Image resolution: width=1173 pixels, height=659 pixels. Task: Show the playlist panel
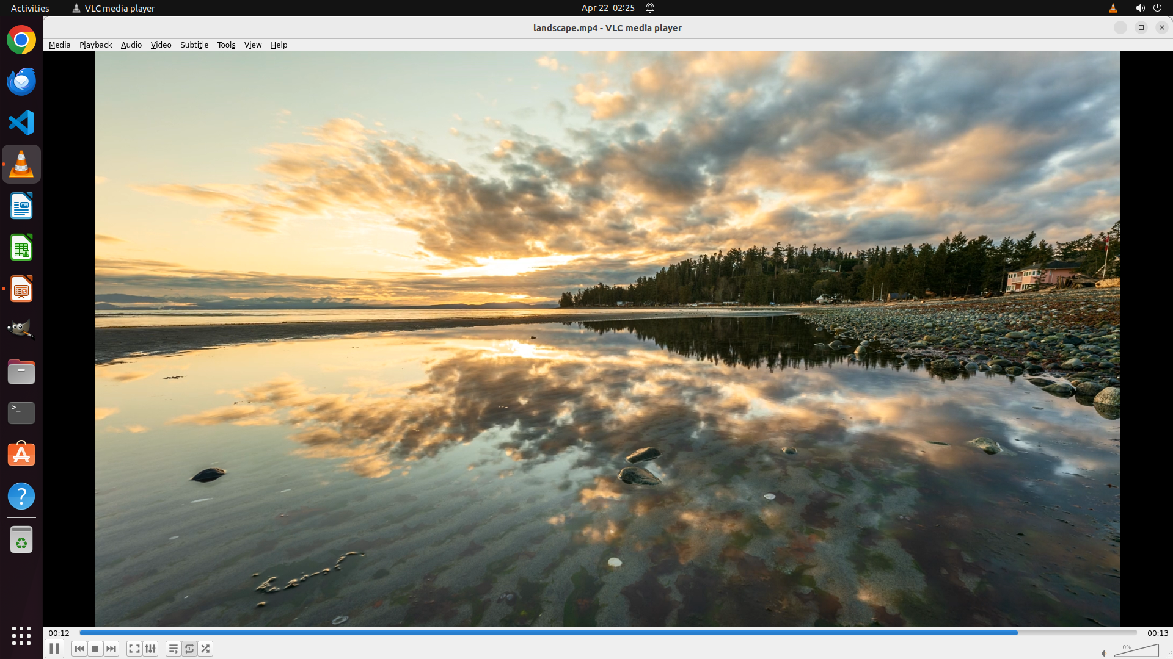coord(174,649)
